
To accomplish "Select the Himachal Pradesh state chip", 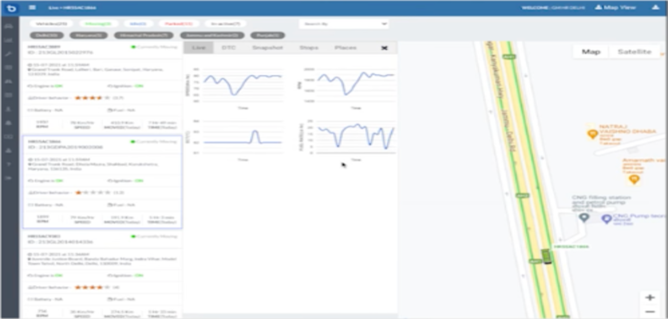I will [144, 35].
